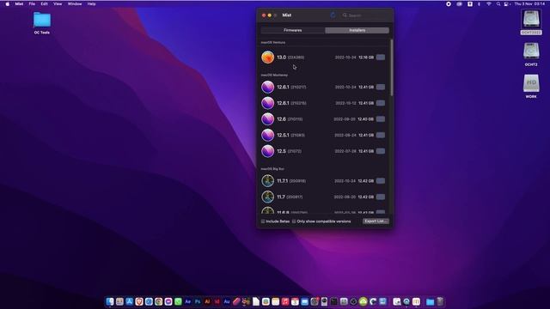The height and width of the screenshot is (309, 550).
Task: Open Spotlight search from menu bar
Action: tap(498, 3)
